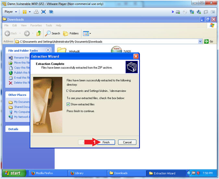The width and height of the screenshot is (219, 179).
Task: Click Cancel in the Extraction Wizard
Action: pos(127,142)
